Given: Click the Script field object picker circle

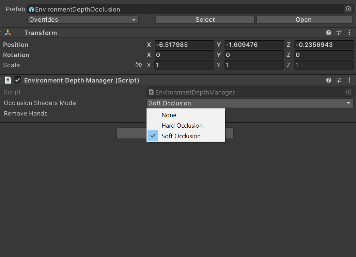Looking at the screenshot, I should point(349,92).
